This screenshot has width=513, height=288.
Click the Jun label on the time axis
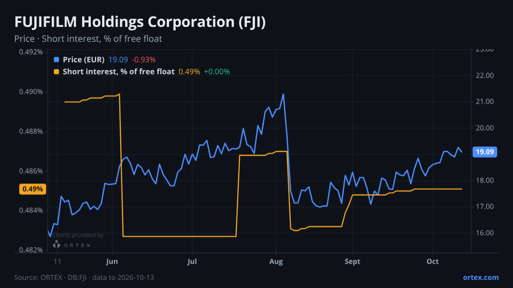[112, 262]
